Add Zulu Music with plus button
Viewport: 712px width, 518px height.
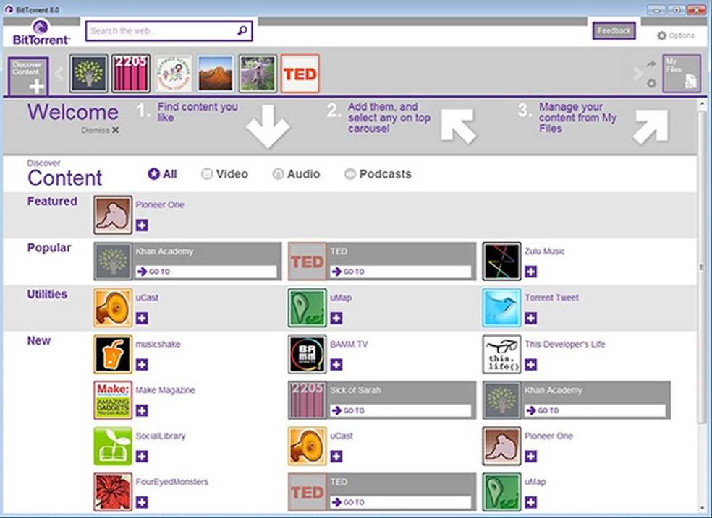point(531,272)
